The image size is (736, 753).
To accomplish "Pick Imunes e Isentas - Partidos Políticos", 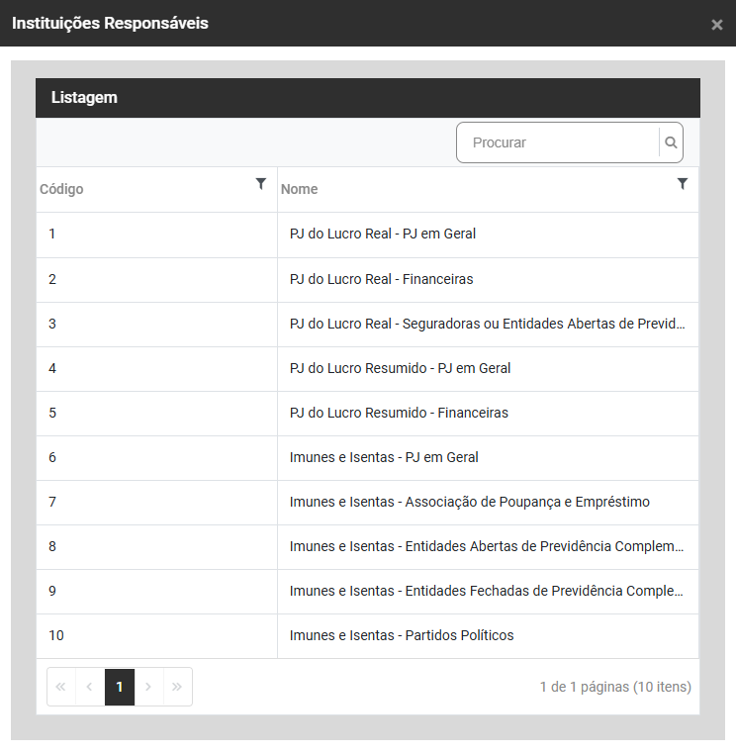I will point(402,635).
